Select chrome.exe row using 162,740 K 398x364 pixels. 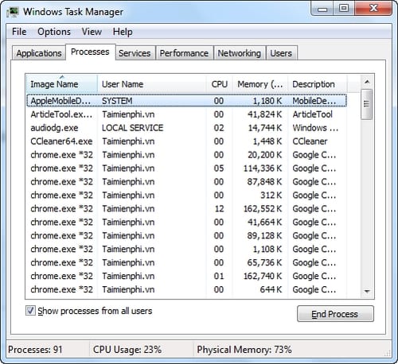pos(186,276)
